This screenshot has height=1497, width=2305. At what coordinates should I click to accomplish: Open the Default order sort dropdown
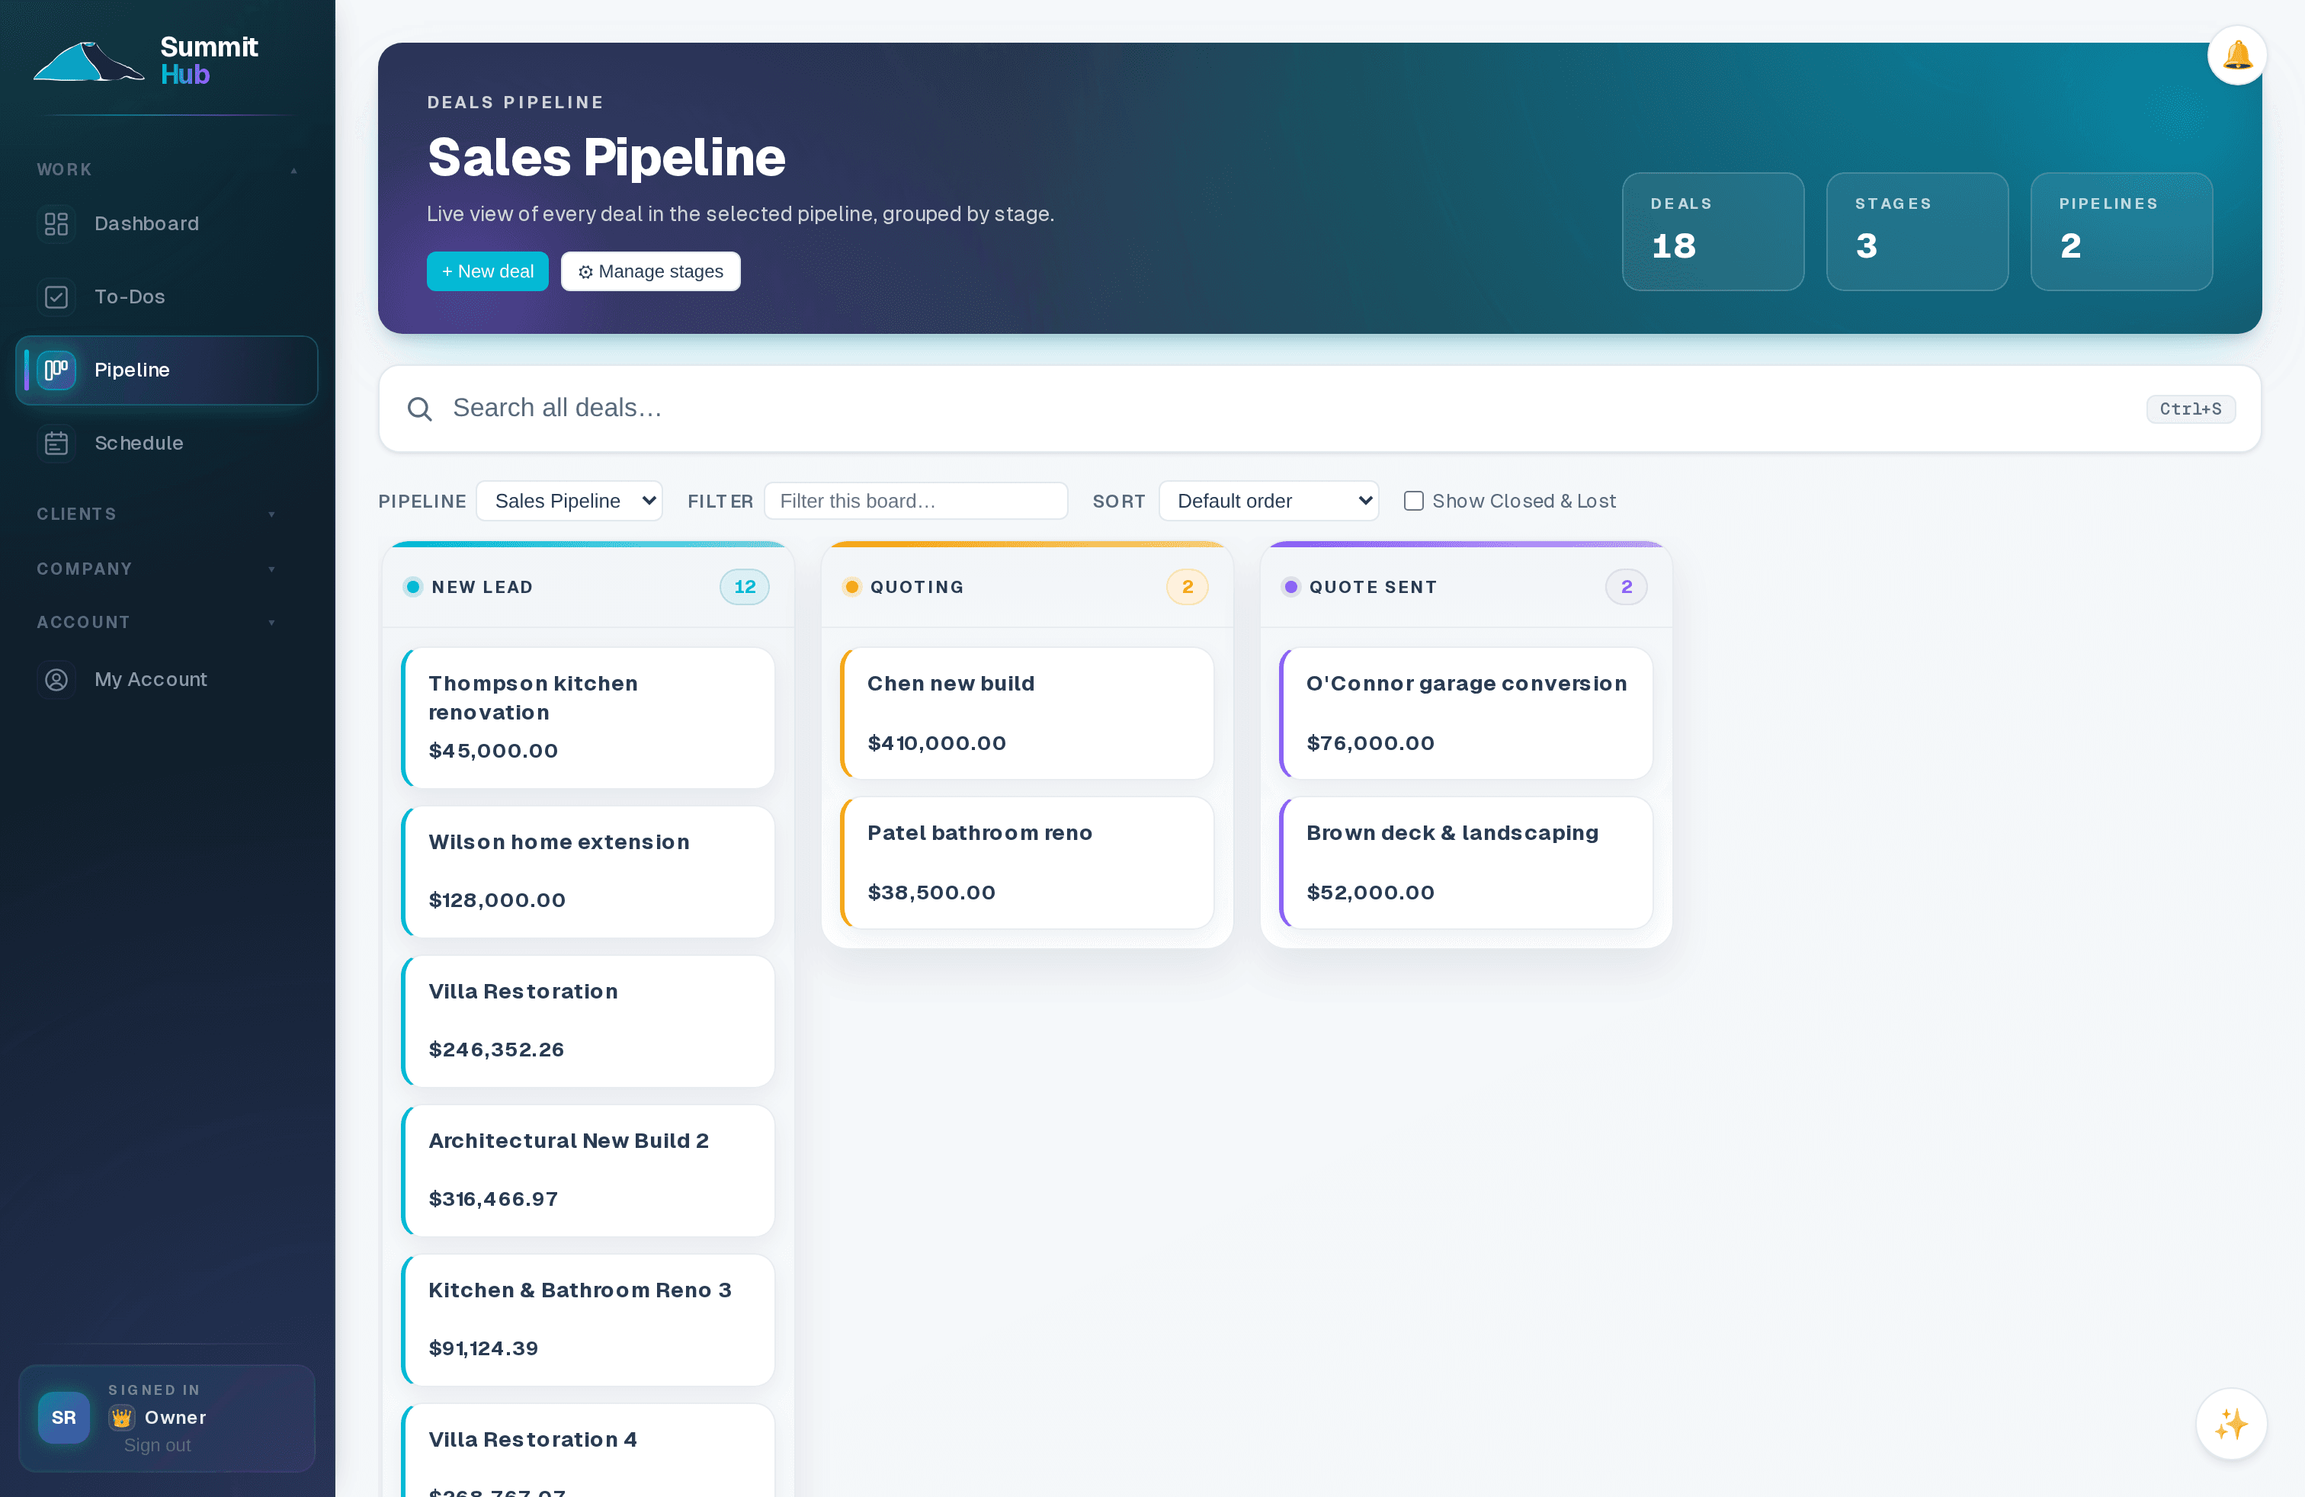1268,501
